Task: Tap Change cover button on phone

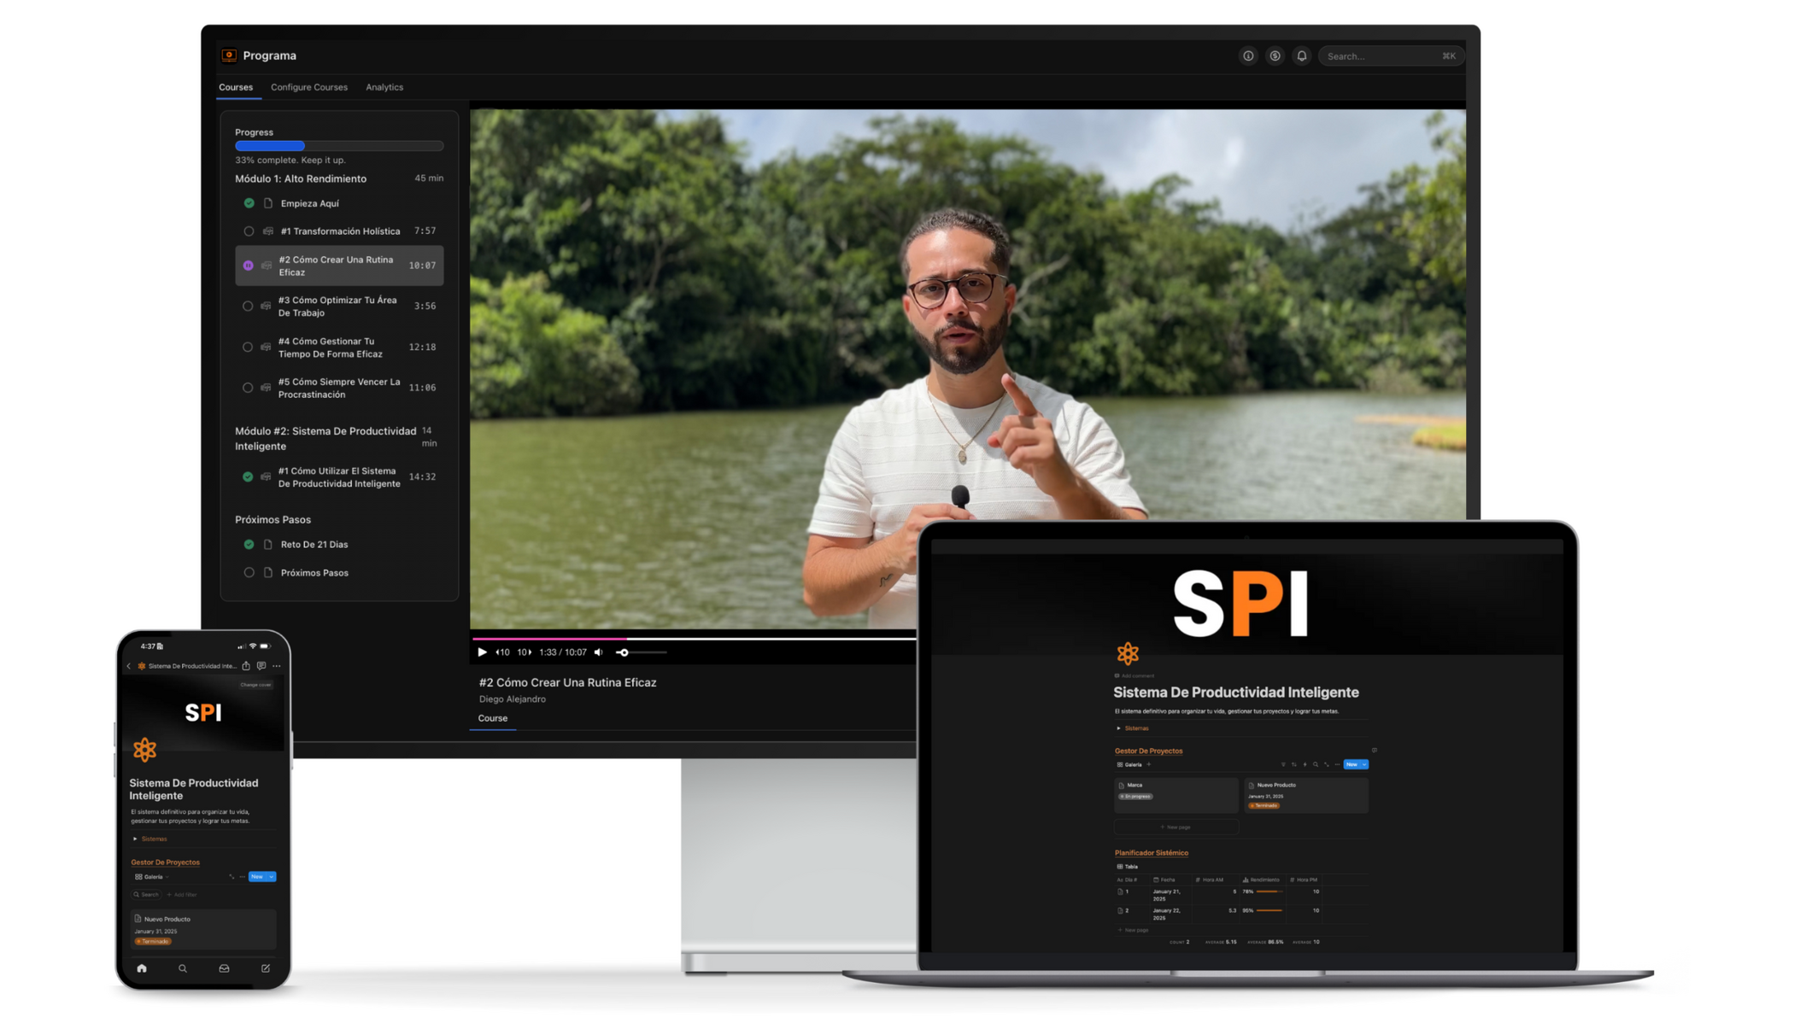Action: click(255, 685)
